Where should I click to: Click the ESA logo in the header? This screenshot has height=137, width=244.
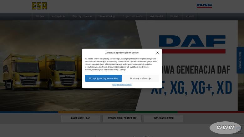39,6
